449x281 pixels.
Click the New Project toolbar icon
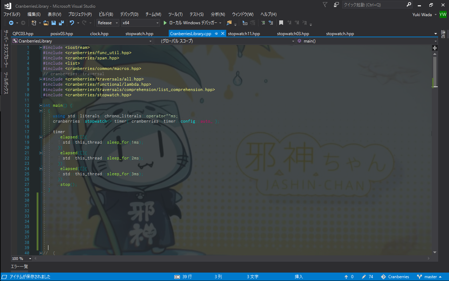34,23
